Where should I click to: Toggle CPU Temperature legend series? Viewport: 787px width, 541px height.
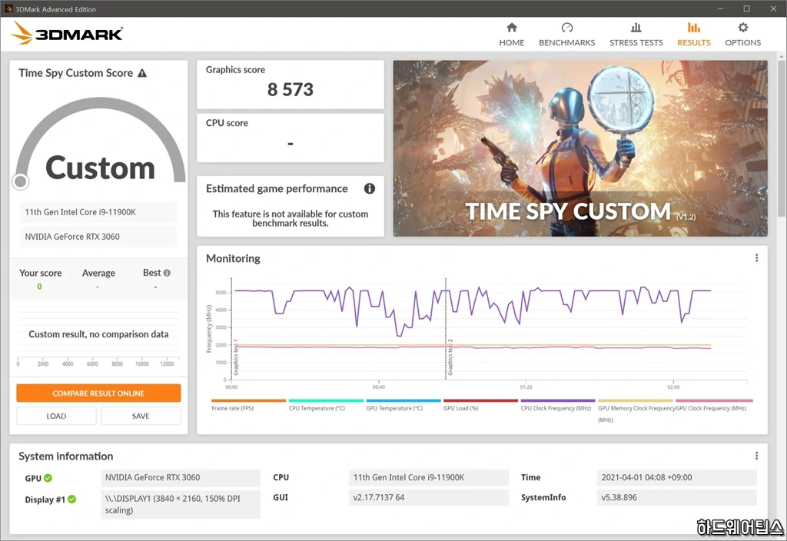317,409
